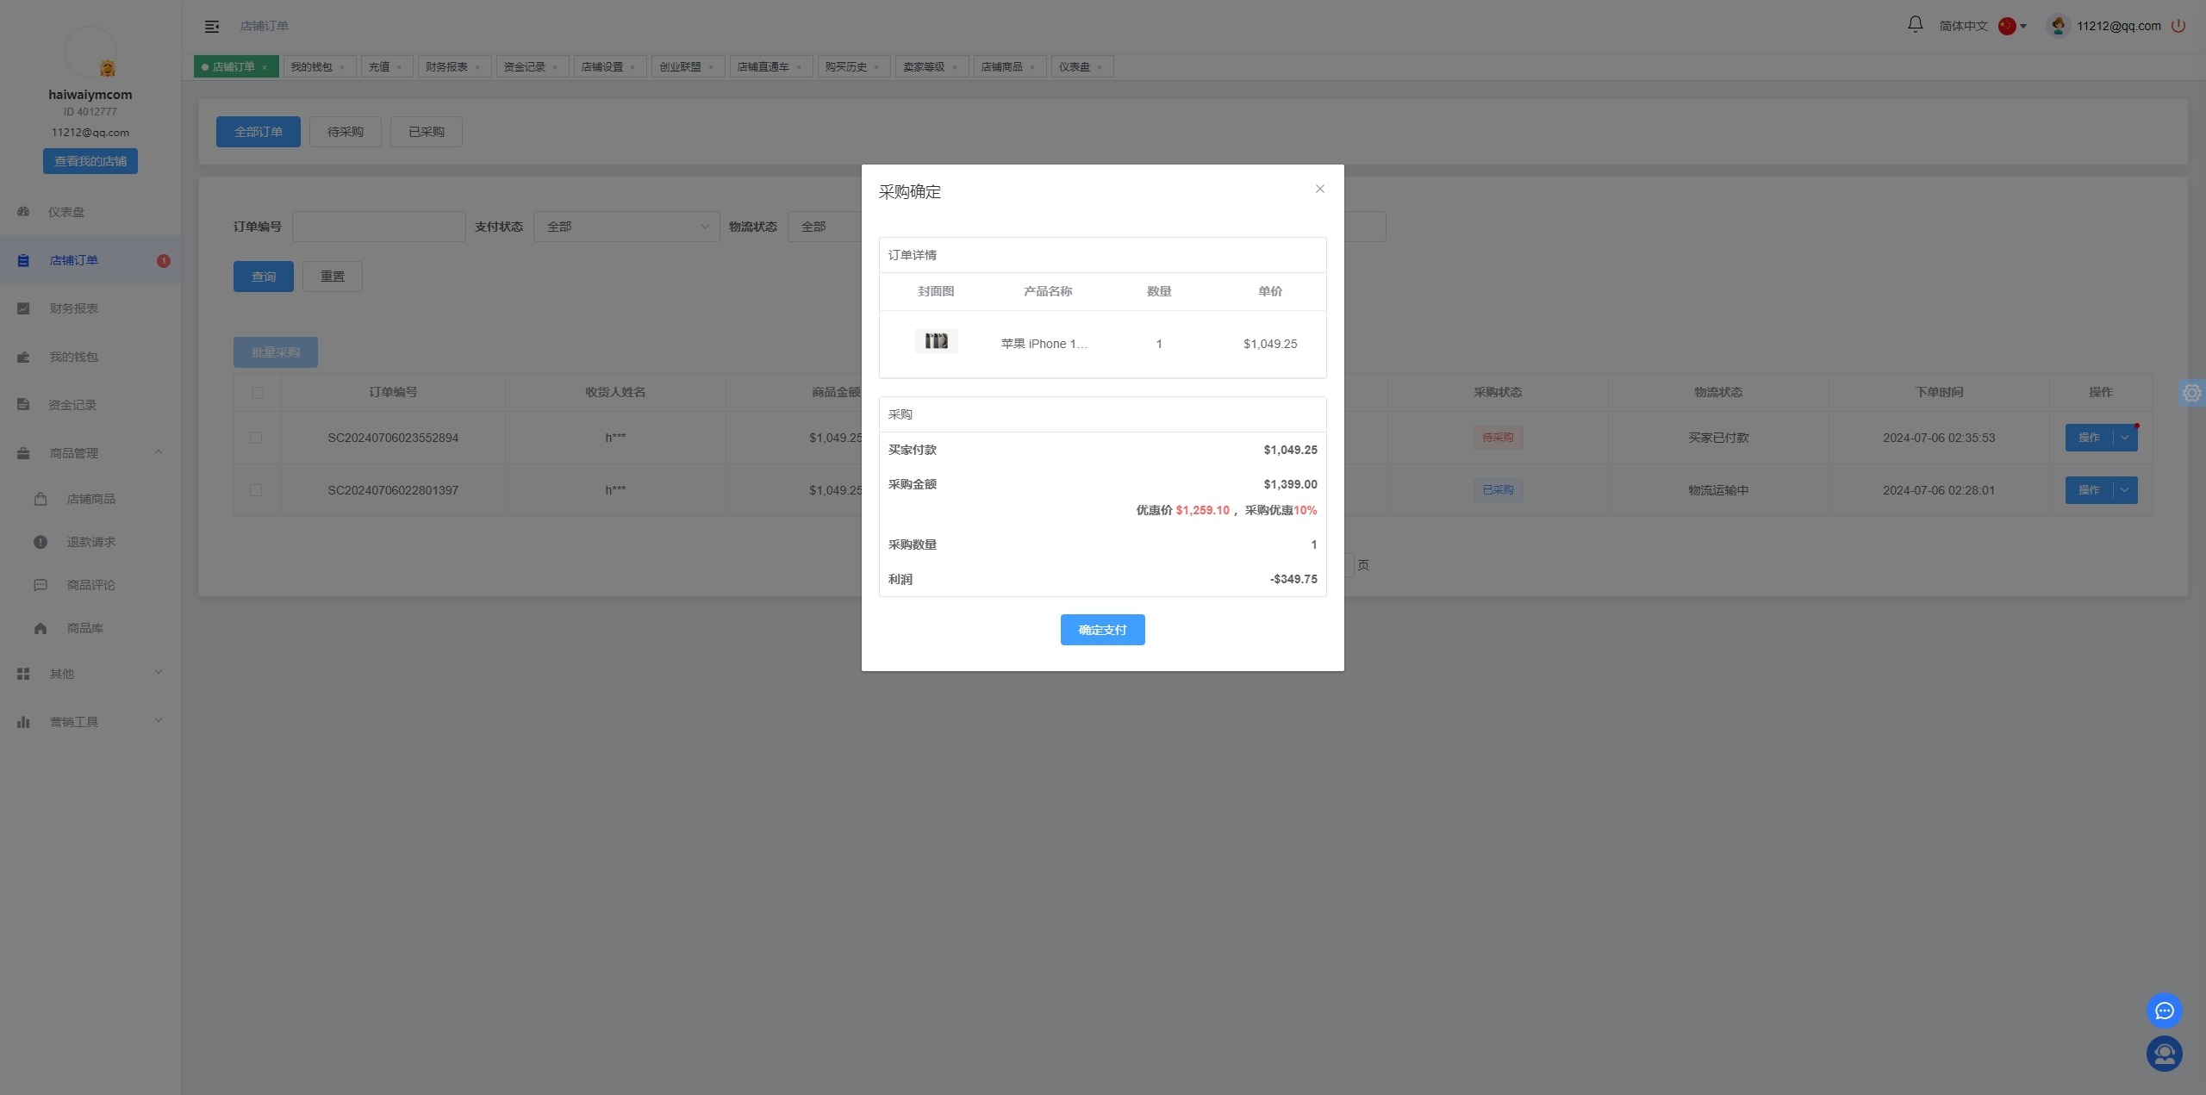Click the settings gear on right edge
Screen dimensions: 2206x1095
click(x=2191, y=393)
